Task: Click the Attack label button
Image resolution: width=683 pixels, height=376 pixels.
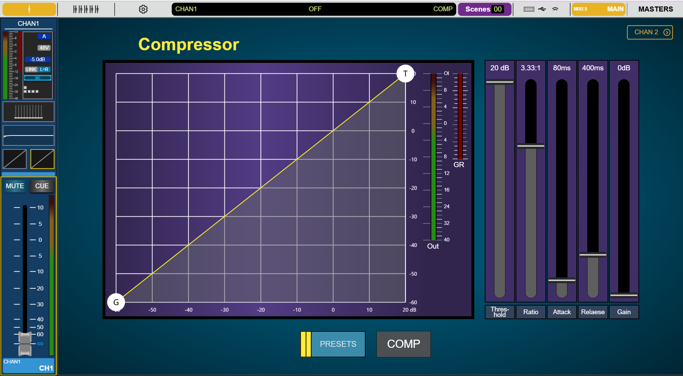Action: click(562, 312)
